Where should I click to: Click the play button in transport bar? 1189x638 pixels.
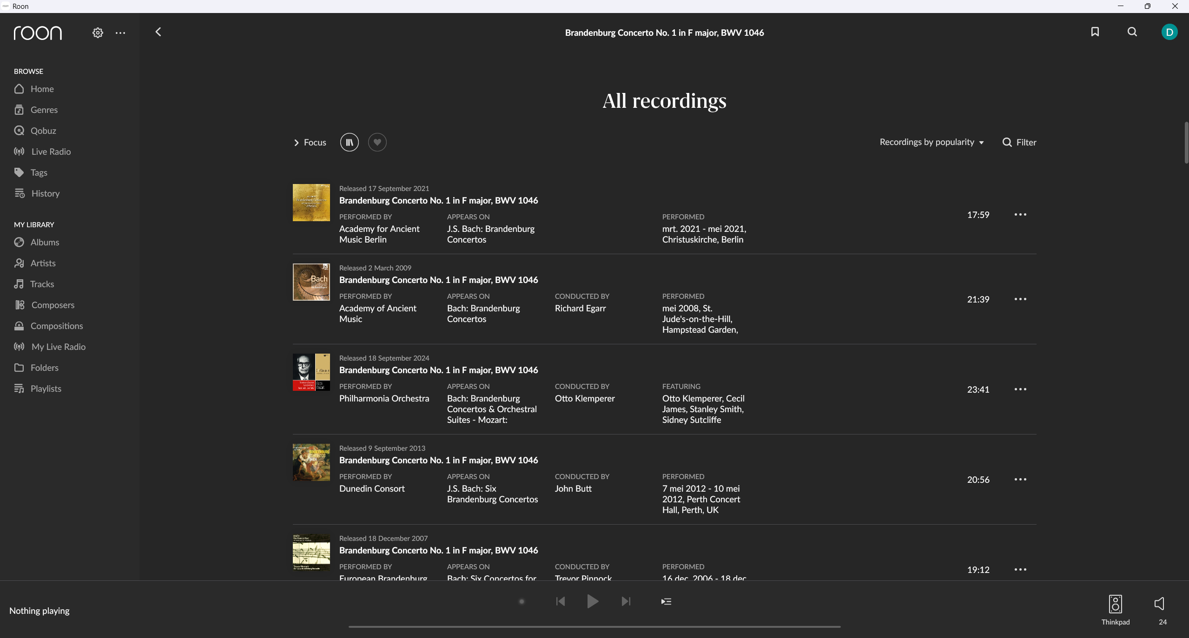593,601
